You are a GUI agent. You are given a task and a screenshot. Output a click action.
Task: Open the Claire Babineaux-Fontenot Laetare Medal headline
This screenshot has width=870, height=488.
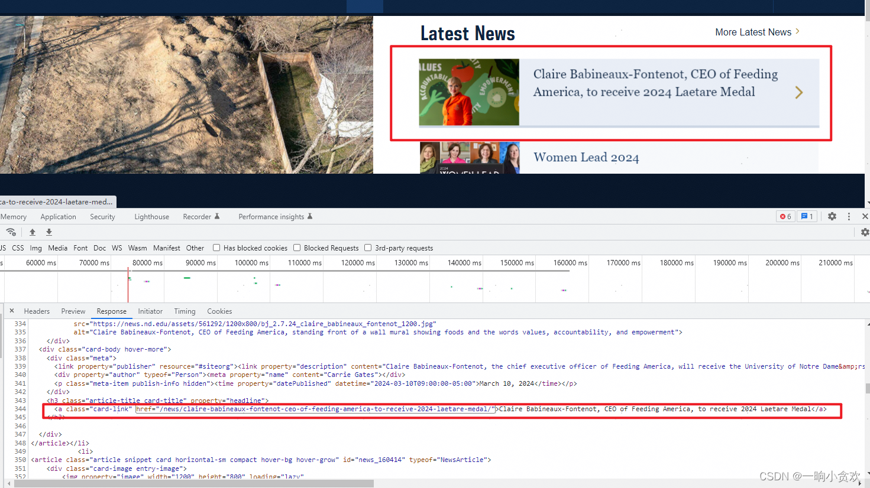pyautogui.click(x=655, y=83)
